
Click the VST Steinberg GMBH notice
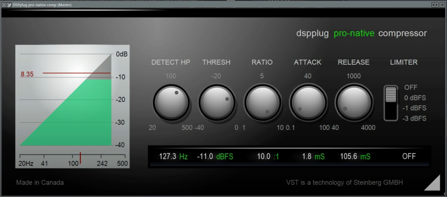click(345, 182)
